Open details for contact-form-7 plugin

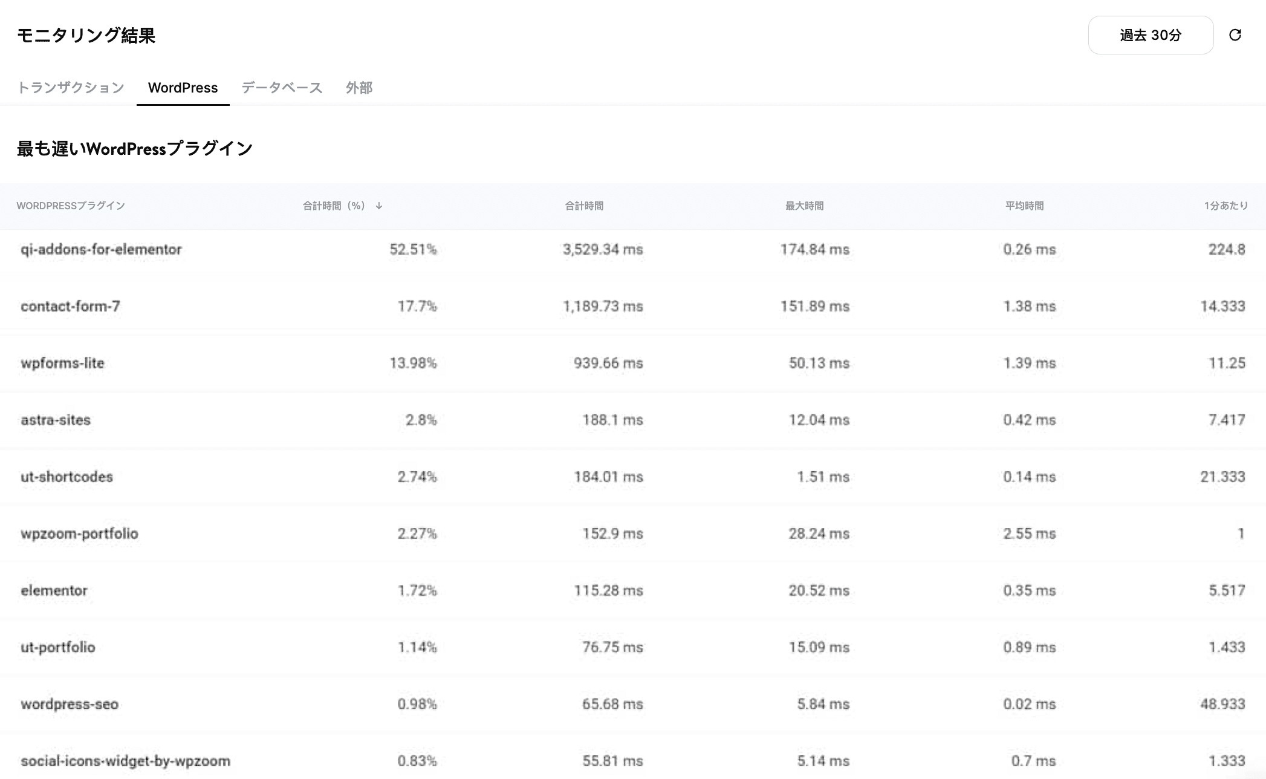[x=70, y=306]
